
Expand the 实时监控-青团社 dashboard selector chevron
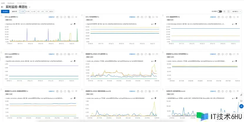pos(30,7)
